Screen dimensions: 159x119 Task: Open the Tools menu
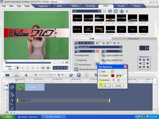27,6
